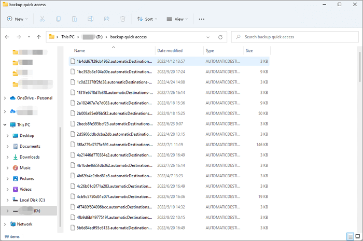The height and width of the screenshot is (241, 363).
Task: Open the See more ellipsis menu
Action: [x=202, y=19]
